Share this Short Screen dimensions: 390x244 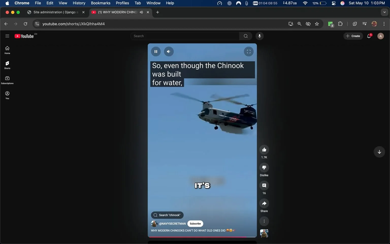(264, 203)
